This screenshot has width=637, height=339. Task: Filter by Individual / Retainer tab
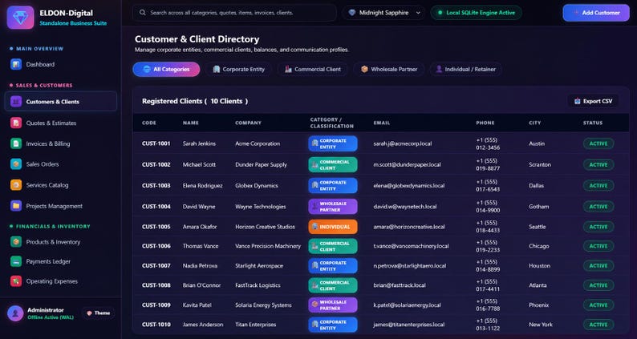[465, 70]
